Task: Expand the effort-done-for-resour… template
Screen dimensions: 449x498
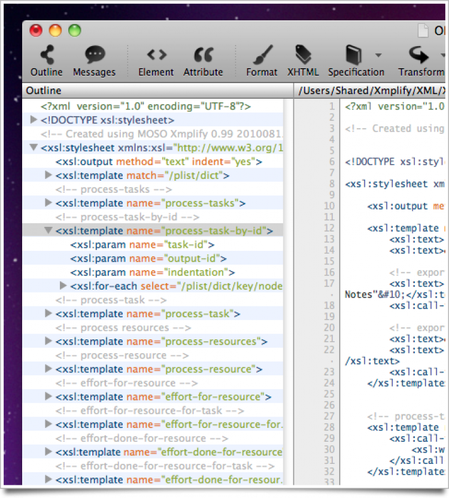Action: pos(48,479)
